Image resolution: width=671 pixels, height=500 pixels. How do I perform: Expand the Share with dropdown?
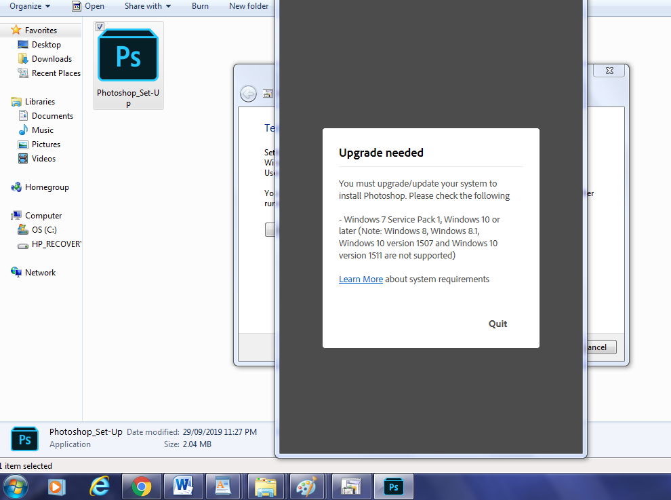click(147, 6)
